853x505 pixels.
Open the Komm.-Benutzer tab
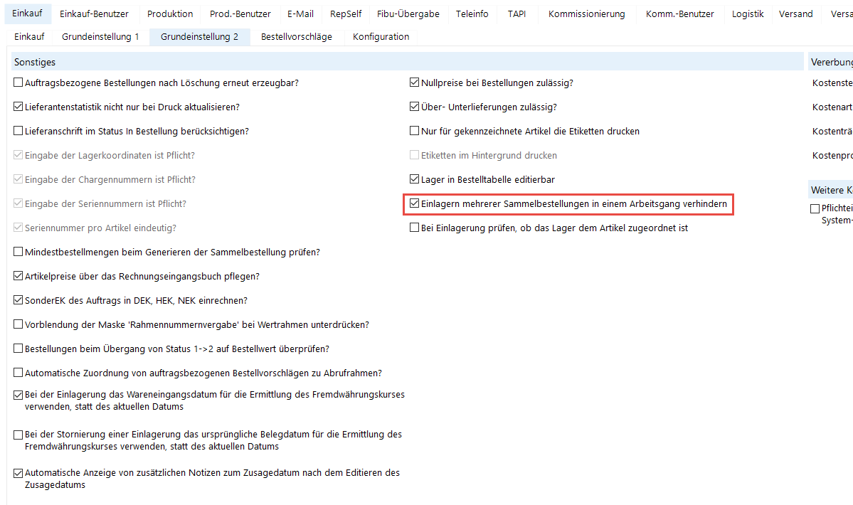tap(679, 14)
